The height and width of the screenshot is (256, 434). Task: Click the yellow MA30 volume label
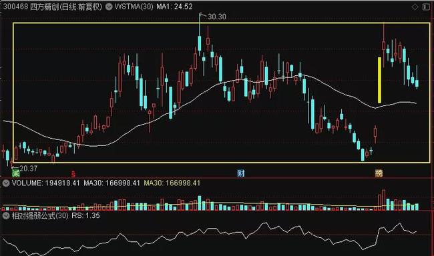(172, 183)
